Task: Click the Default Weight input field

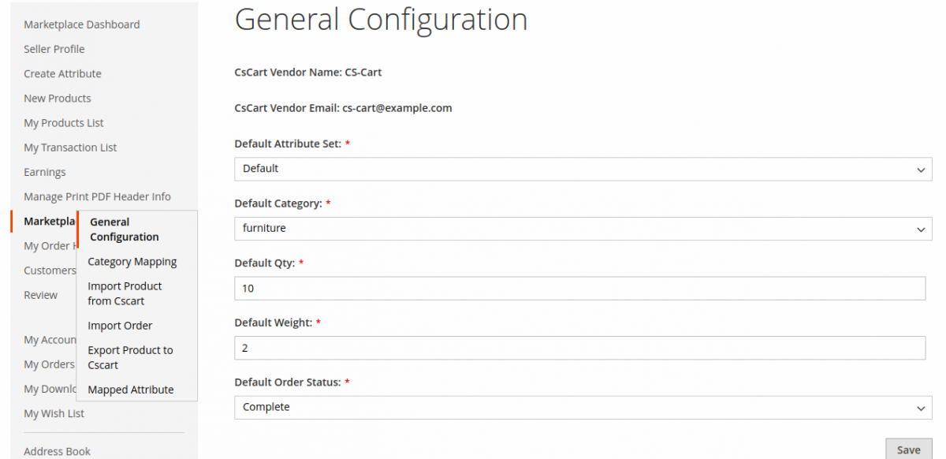Action: [x=580, y=348]
